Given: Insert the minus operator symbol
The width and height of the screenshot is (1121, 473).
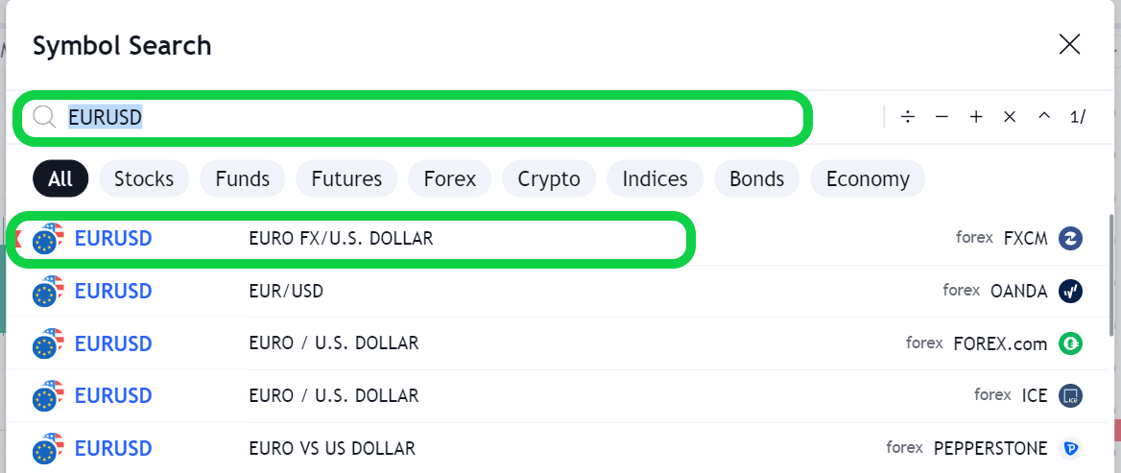Looking at the screenshot, I should 942,117.
